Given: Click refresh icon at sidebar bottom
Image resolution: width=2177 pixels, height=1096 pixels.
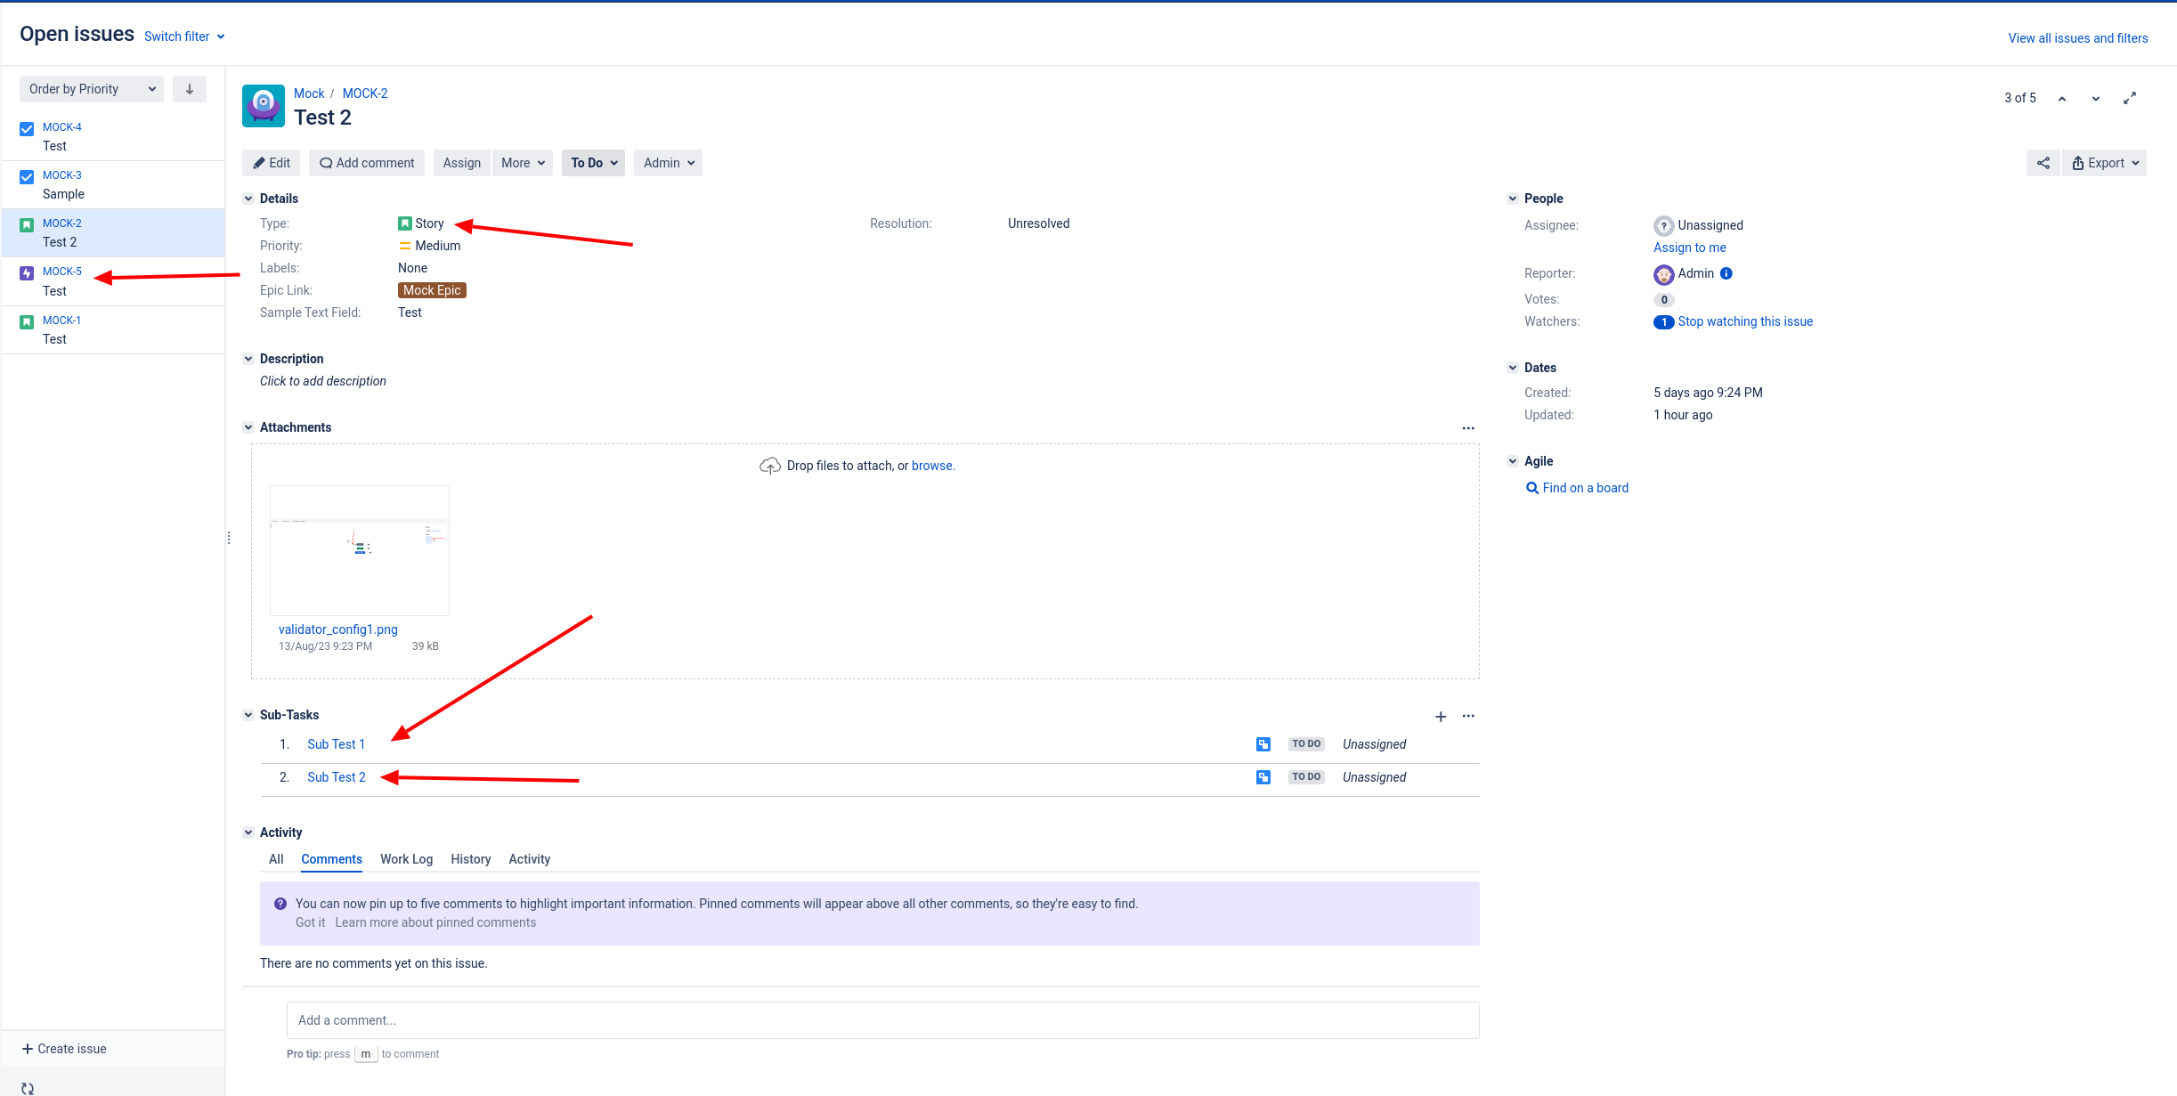Looking at the screenshot, I should click(x=28, y=1088).
